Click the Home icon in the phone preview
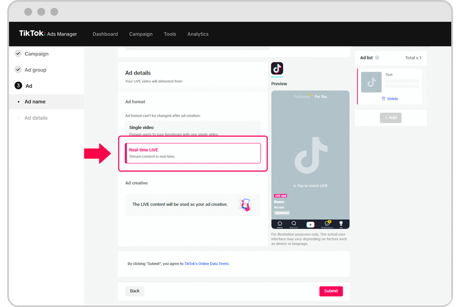The image size is (460, 307). pos(280,224)
